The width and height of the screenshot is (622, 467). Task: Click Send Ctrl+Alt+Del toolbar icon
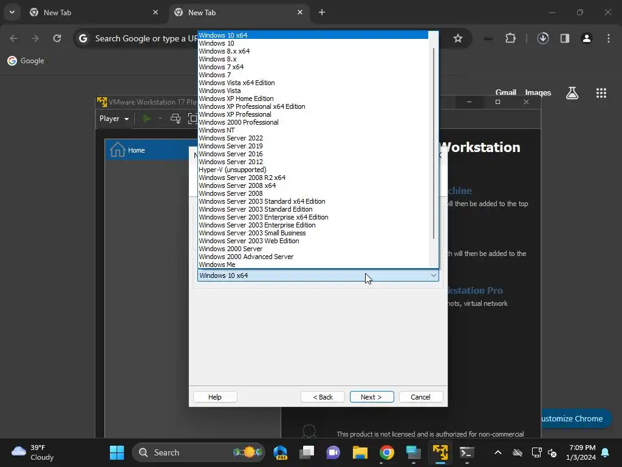(x=176, y=119)
